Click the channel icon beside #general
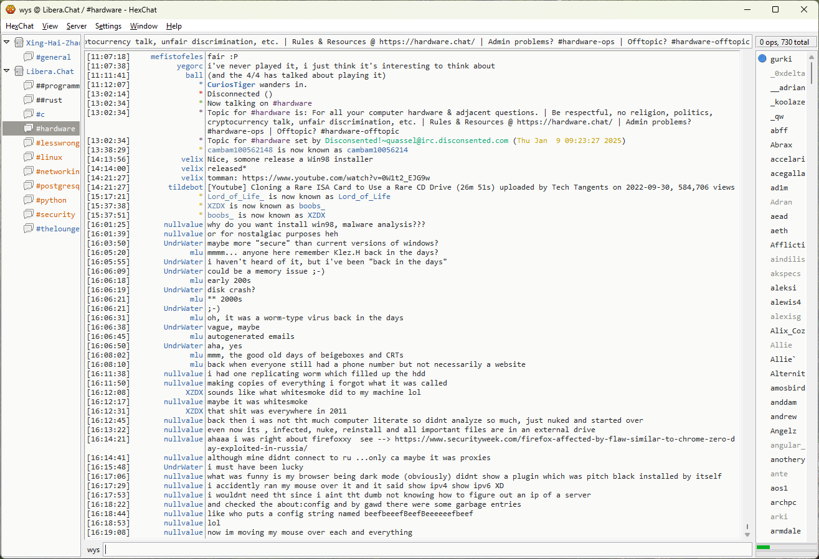Viewport: 819px width, 559px height. pyautogui.click(x=29, y=57)
